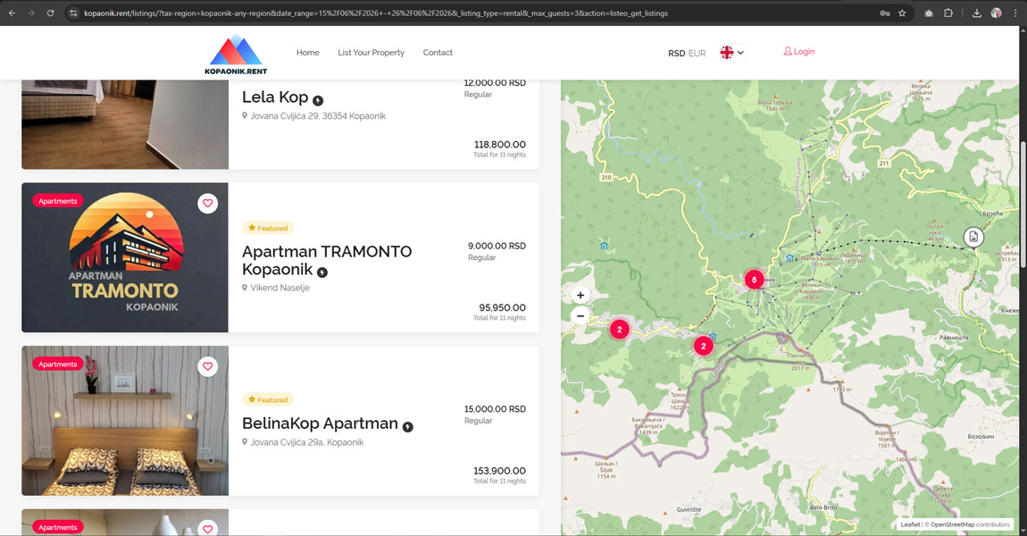Zoom in on the map

click(580, 296)
